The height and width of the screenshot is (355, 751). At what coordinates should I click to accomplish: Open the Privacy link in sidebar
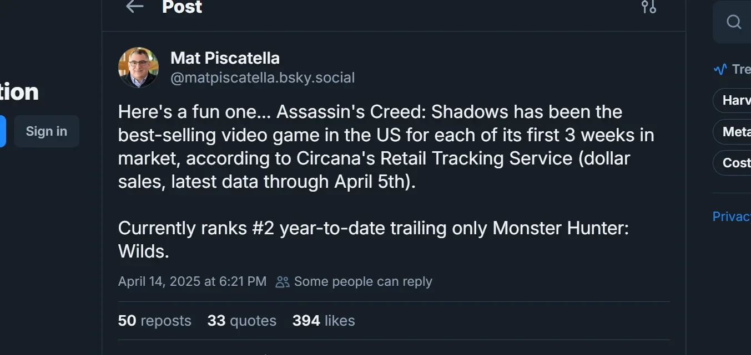(x=731, y=217)
